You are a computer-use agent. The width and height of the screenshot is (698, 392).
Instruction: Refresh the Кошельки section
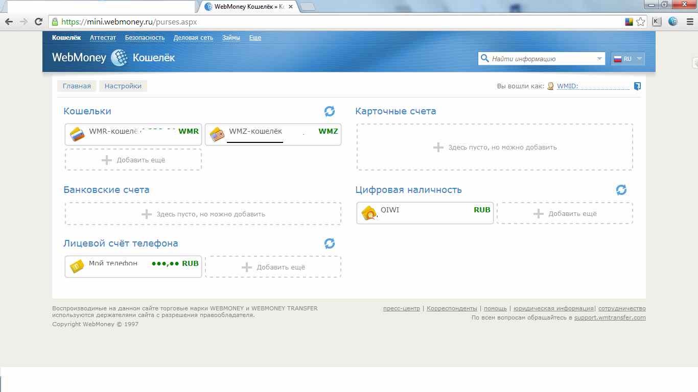(x=330, y=111)
